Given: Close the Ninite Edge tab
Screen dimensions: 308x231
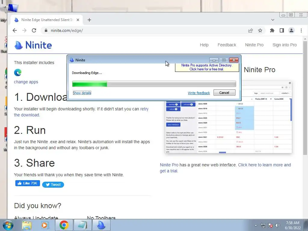Looking at the screenshot, I should (x=78, y=20).
